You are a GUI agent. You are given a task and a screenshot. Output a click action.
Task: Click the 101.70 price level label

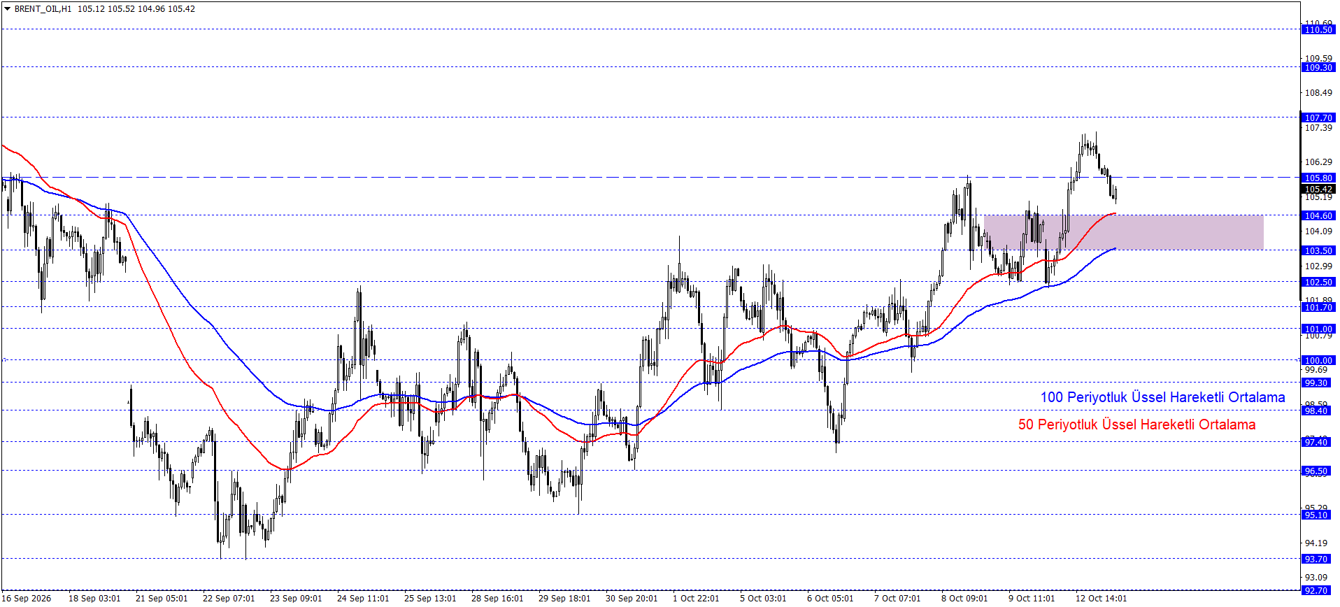[x=1318, y=307]
